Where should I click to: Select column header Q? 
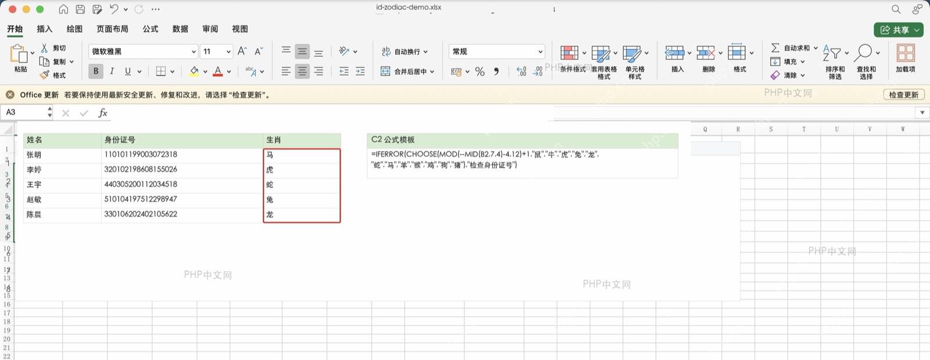705,129
